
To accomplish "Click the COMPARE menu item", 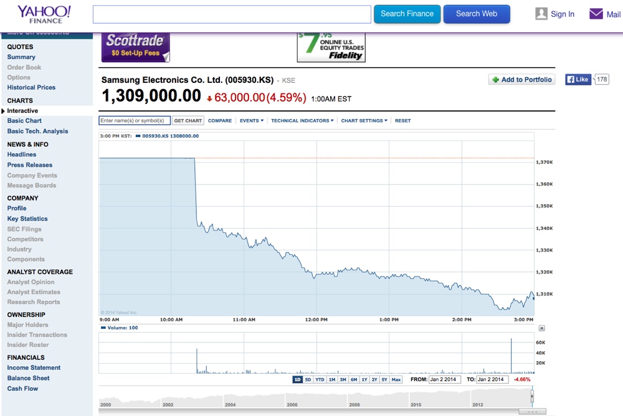I will point(220,120).
